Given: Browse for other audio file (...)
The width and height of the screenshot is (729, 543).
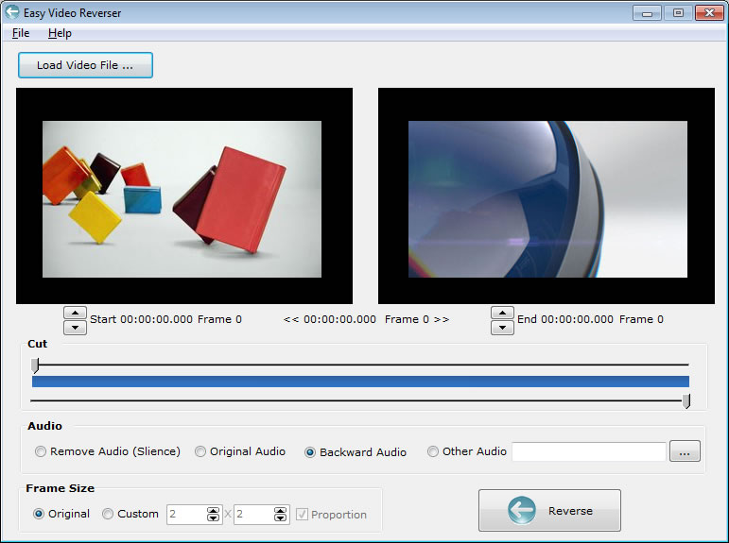Looking at the screenshot, I should tap(685, 451).
